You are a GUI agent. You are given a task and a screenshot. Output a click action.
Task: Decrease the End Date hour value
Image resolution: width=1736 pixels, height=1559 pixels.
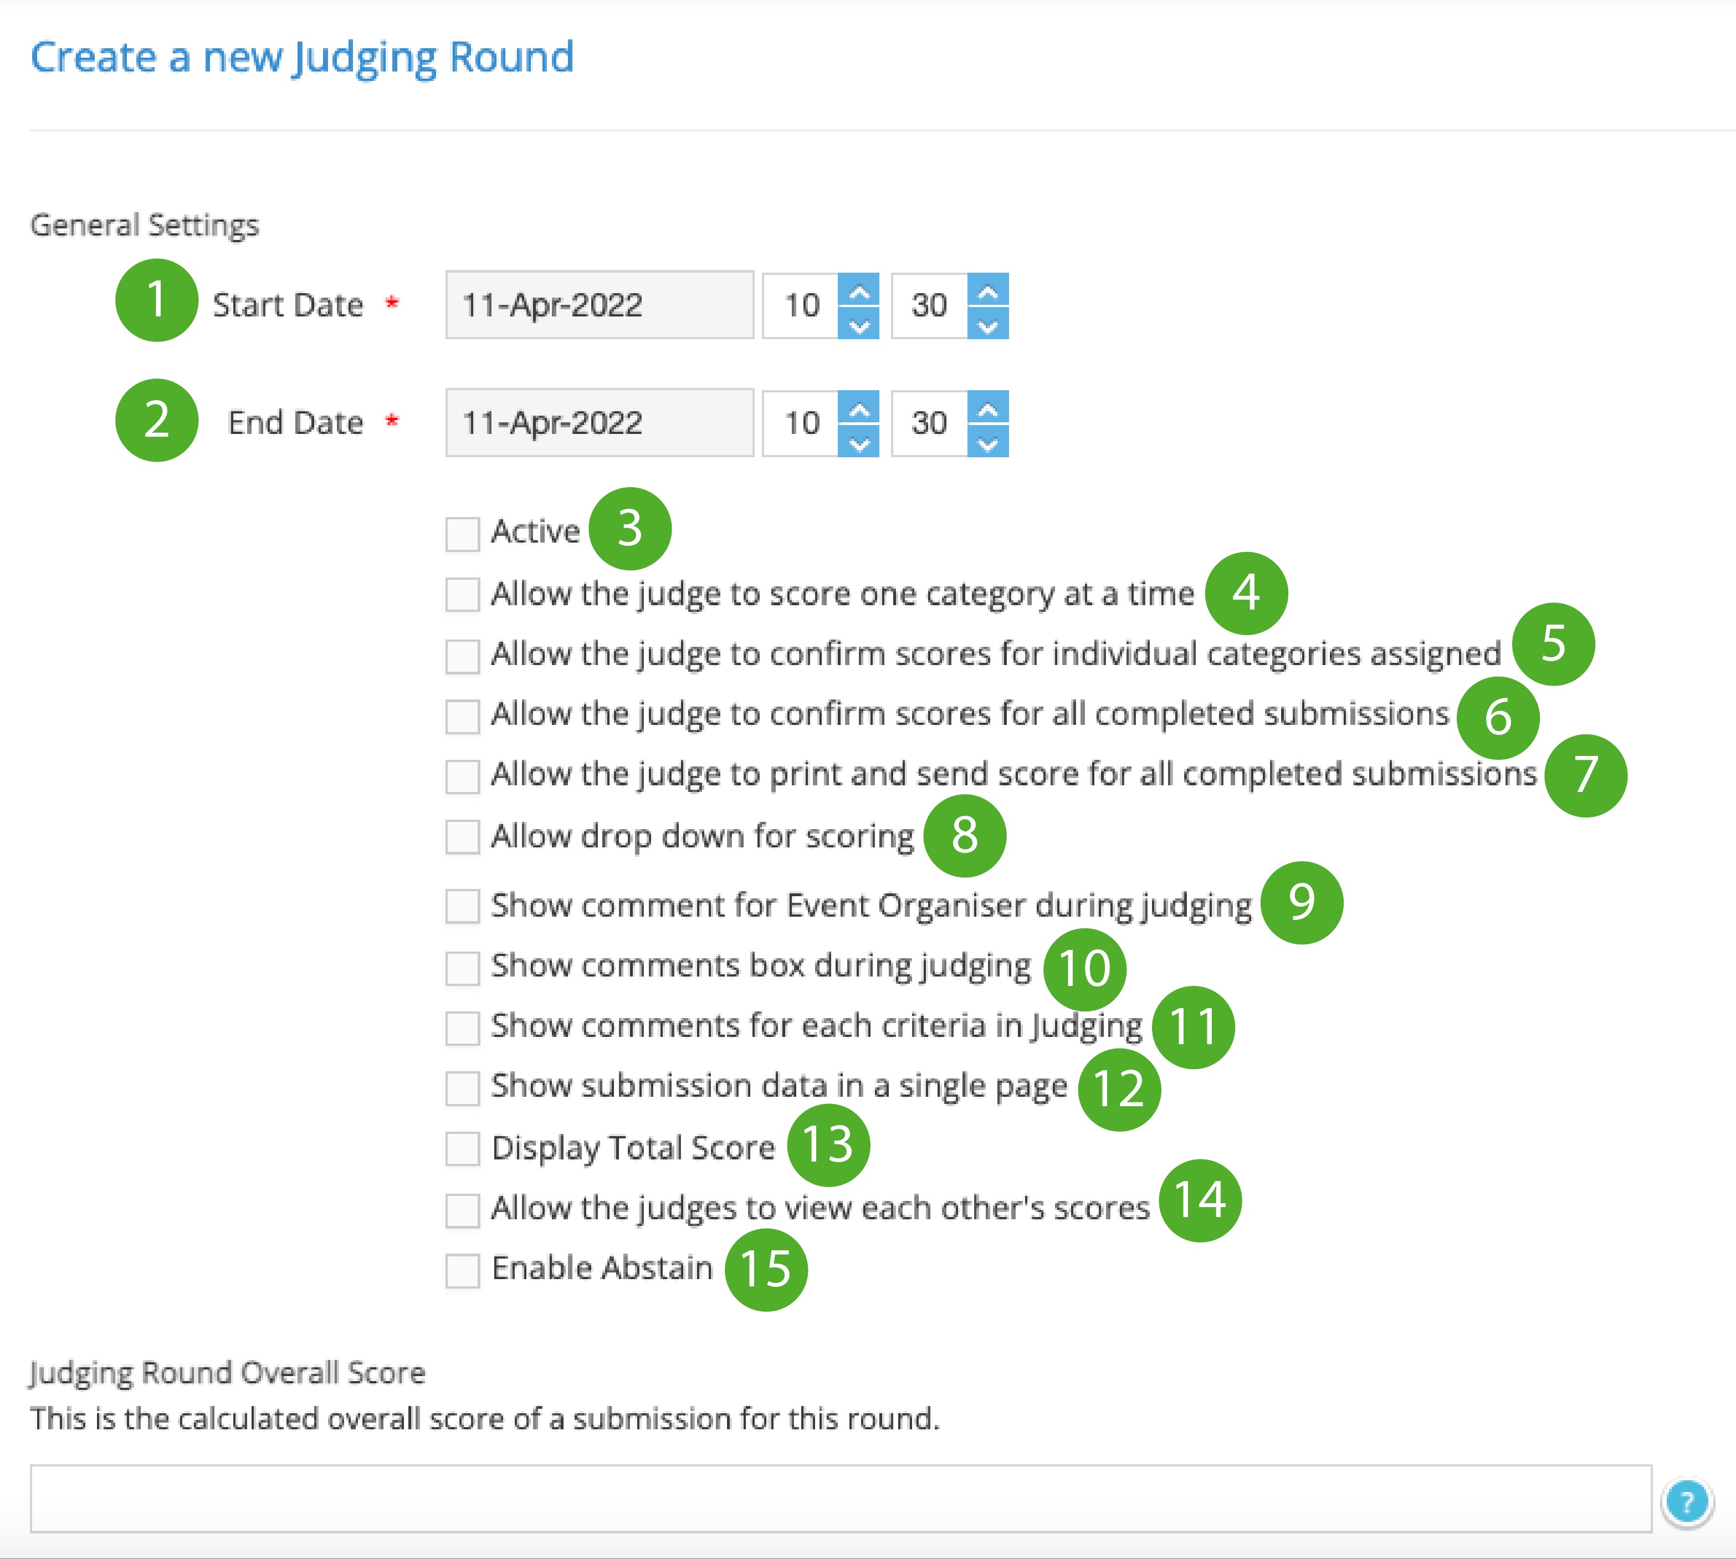point(858,440)
